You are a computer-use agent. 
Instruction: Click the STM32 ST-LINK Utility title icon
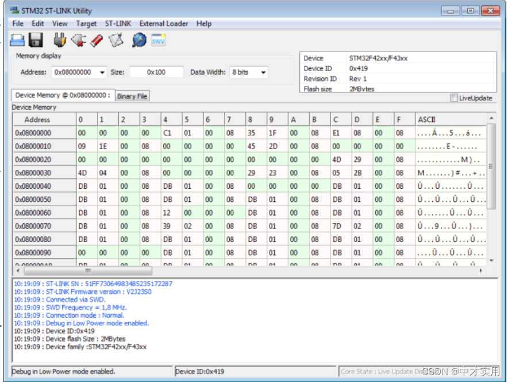pyautogui.click(x=14, y=10)
